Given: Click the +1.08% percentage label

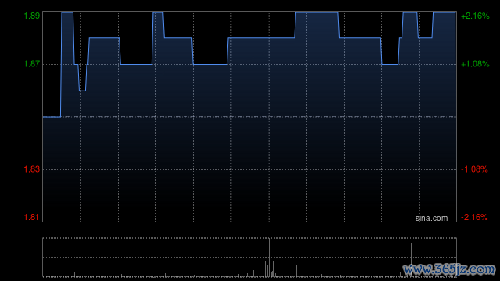Looking at the screenshot, I should (475, 64).
